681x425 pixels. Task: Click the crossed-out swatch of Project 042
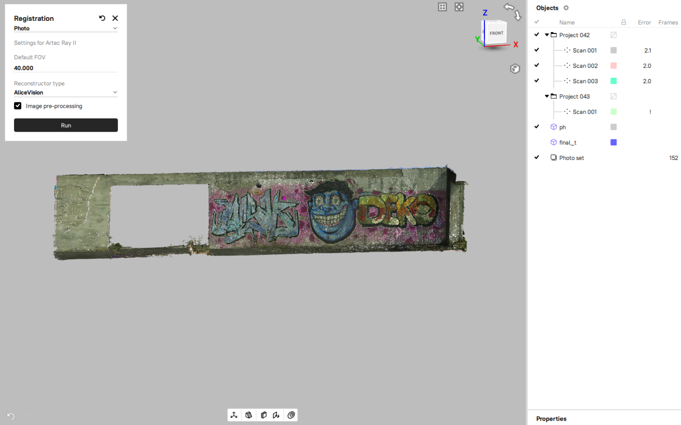[x=614, y=35]
